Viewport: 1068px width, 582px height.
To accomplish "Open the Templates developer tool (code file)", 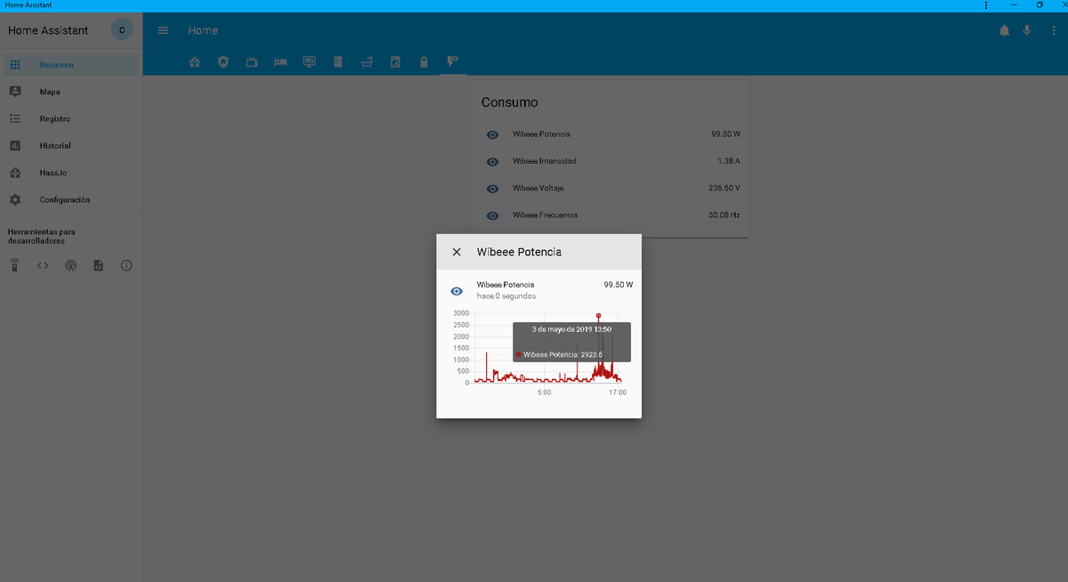I will point(99,265).
